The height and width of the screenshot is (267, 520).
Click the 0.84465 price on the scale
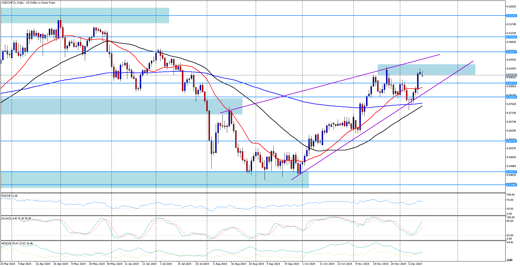click(511, 166)
